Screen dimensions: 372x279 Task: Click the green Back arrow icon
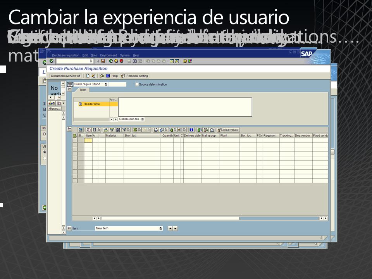[111, 61]
